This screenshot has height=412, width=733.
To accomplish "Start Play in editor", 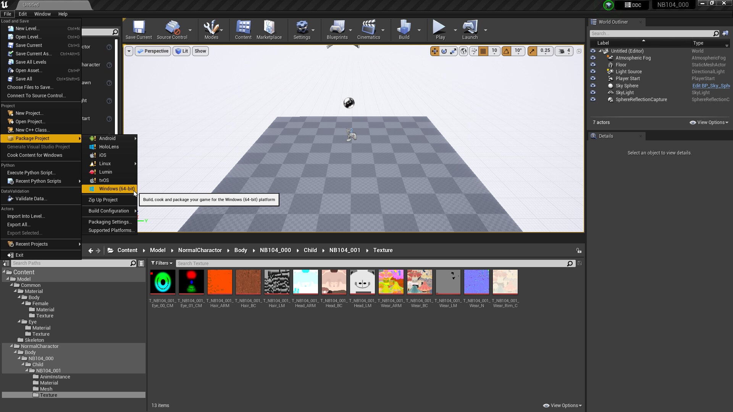I will (x=440, y=30).
